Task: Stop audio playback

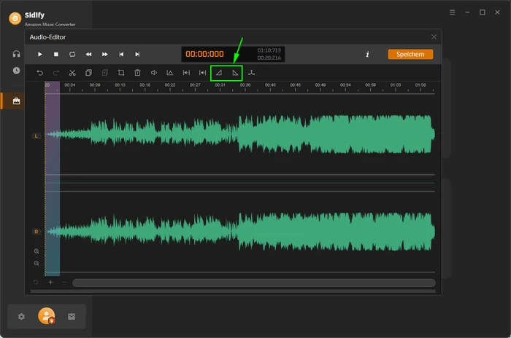Action: (55, 55)
